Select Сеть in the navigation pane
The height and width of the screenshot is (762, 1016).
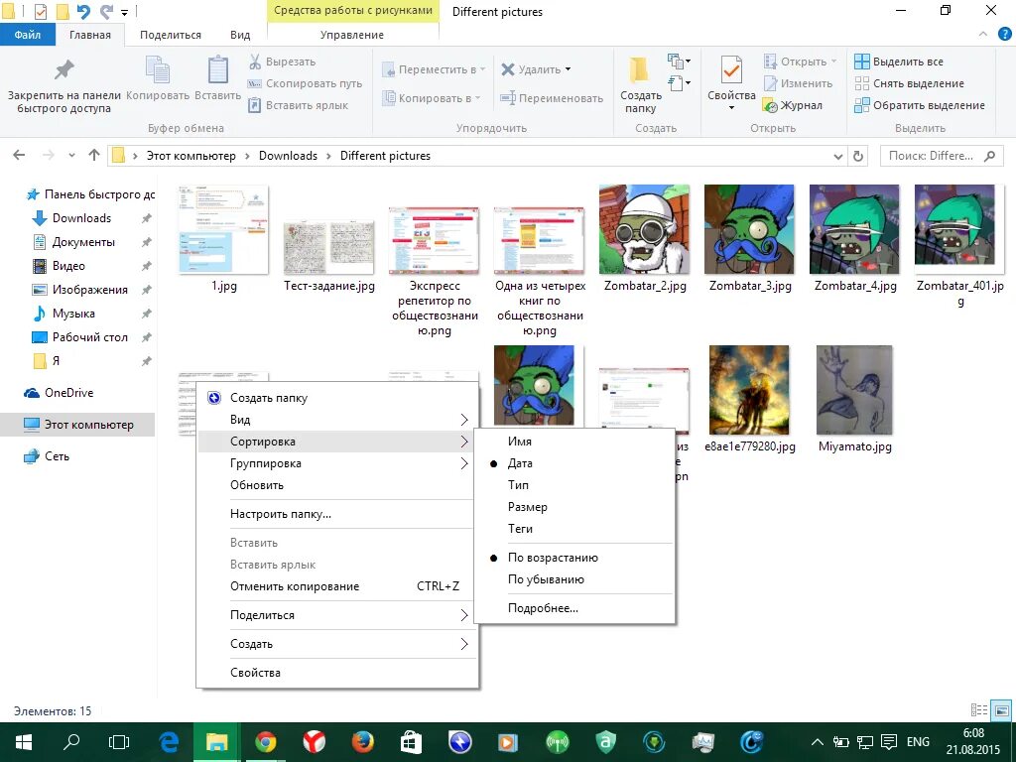tap(57, 456)
